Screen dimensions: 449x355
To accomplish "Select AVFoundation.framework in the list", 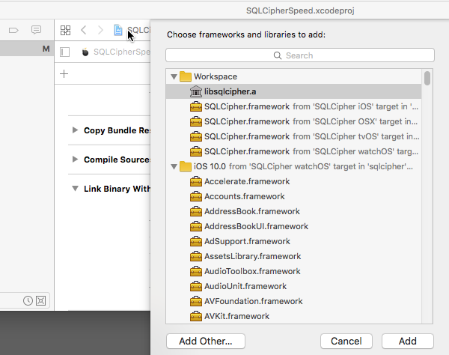I will 293,301.
